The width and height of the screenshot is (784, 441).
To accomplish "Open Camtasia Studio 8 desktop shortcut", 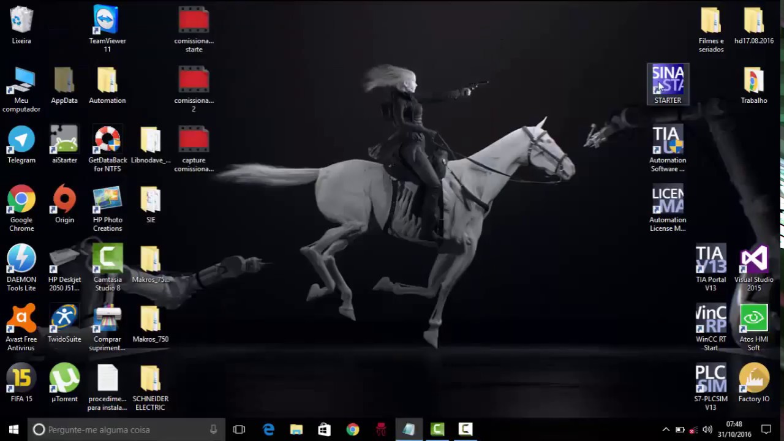I will coord(107,268).
